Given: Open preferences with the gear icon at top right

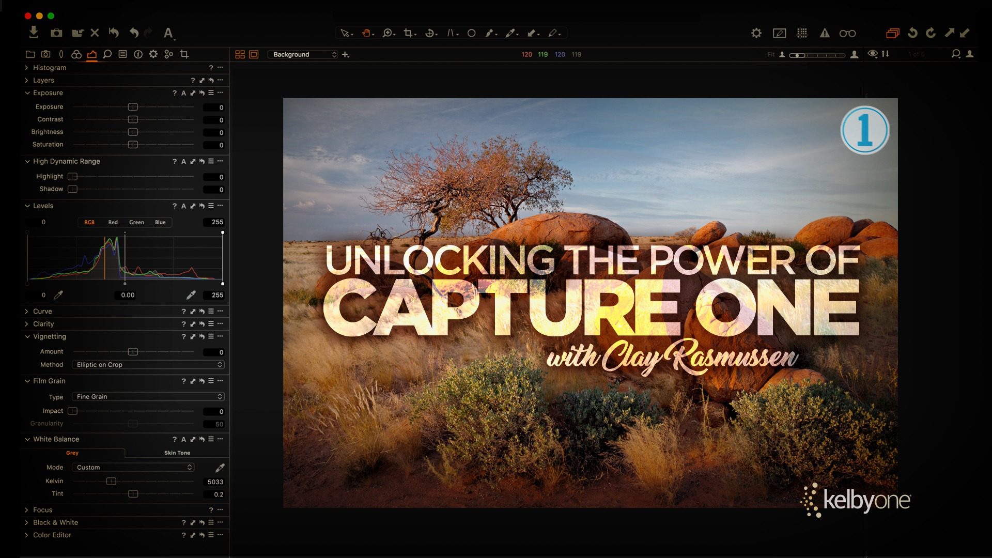Looking at the screenshot, I should click(756, 33).
